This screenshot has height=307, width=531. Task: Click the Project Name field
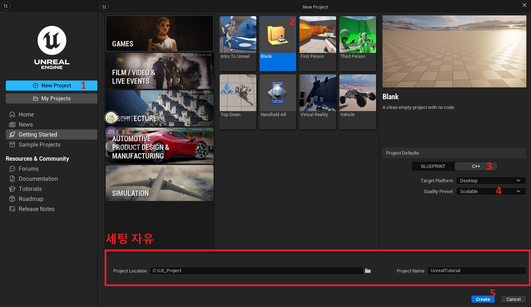[x=477, y=271]
